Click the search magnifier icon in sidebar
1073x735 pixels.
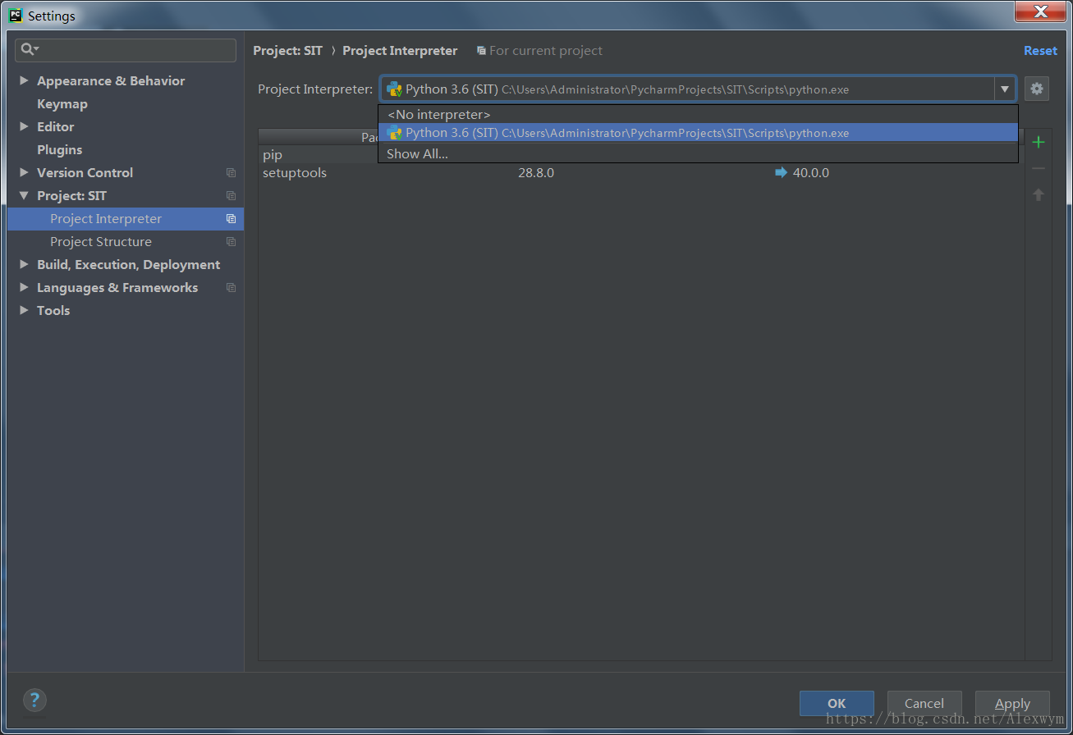pos(30,50)
